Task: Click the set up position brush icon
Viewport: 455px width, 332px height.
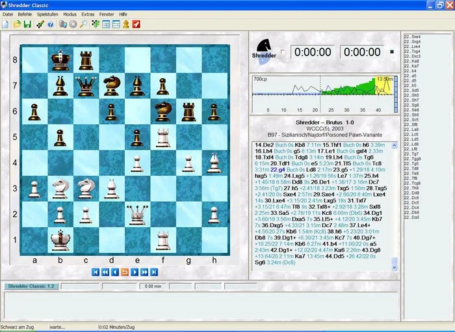Action: pyautogui.click(x=40, y=24)
